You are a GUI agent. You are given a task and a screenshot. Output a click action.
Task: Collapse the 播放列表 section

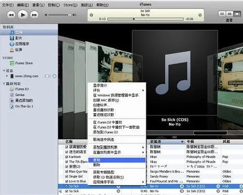(x=4, y=84)
